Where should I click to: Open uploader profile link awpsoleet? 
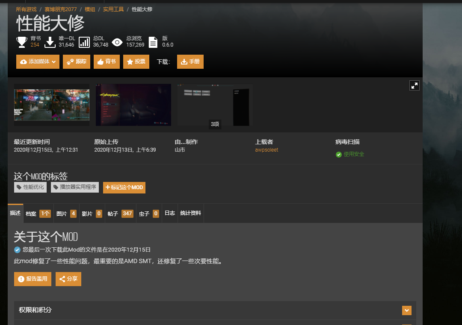266,150
